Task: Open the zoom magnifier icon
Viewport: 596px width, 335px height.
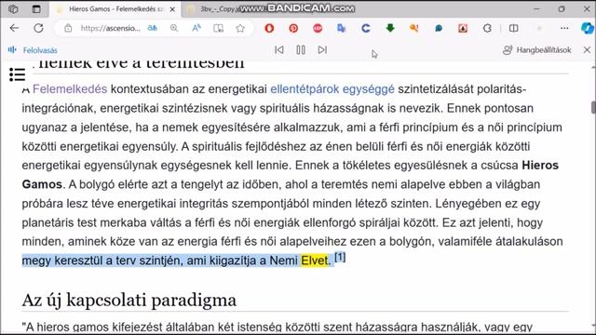Action: pos(174,28)
